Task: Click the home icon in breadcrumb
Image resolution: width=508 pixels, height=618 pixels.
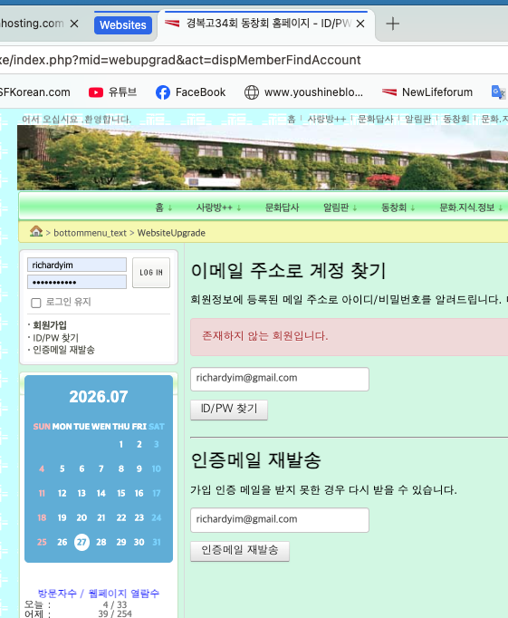Action: coord(36,231)
